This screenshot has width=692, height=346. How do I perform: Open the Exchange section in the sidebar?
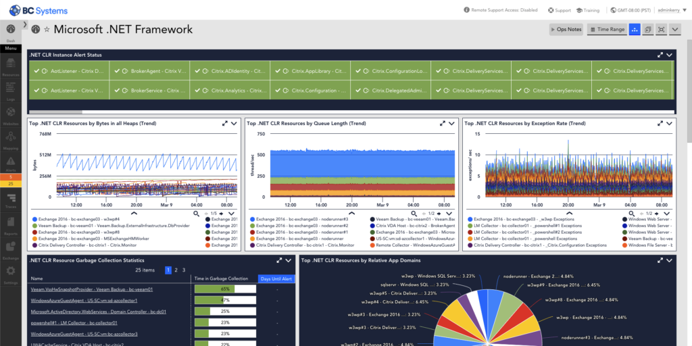[x=11, y=249]
